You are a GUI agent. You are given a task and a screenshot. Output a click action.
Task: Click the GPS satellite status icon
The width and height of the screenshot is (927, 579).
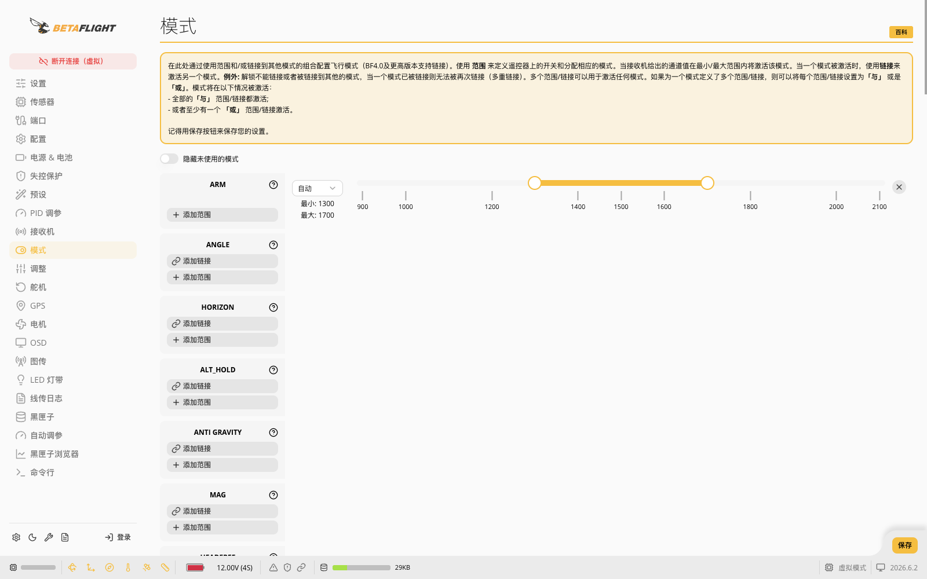point(147,567)
